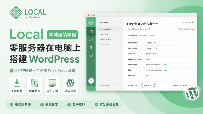The image size is (203, 114).
Task: Switch to the Overview tab
Action: [133, 36]
